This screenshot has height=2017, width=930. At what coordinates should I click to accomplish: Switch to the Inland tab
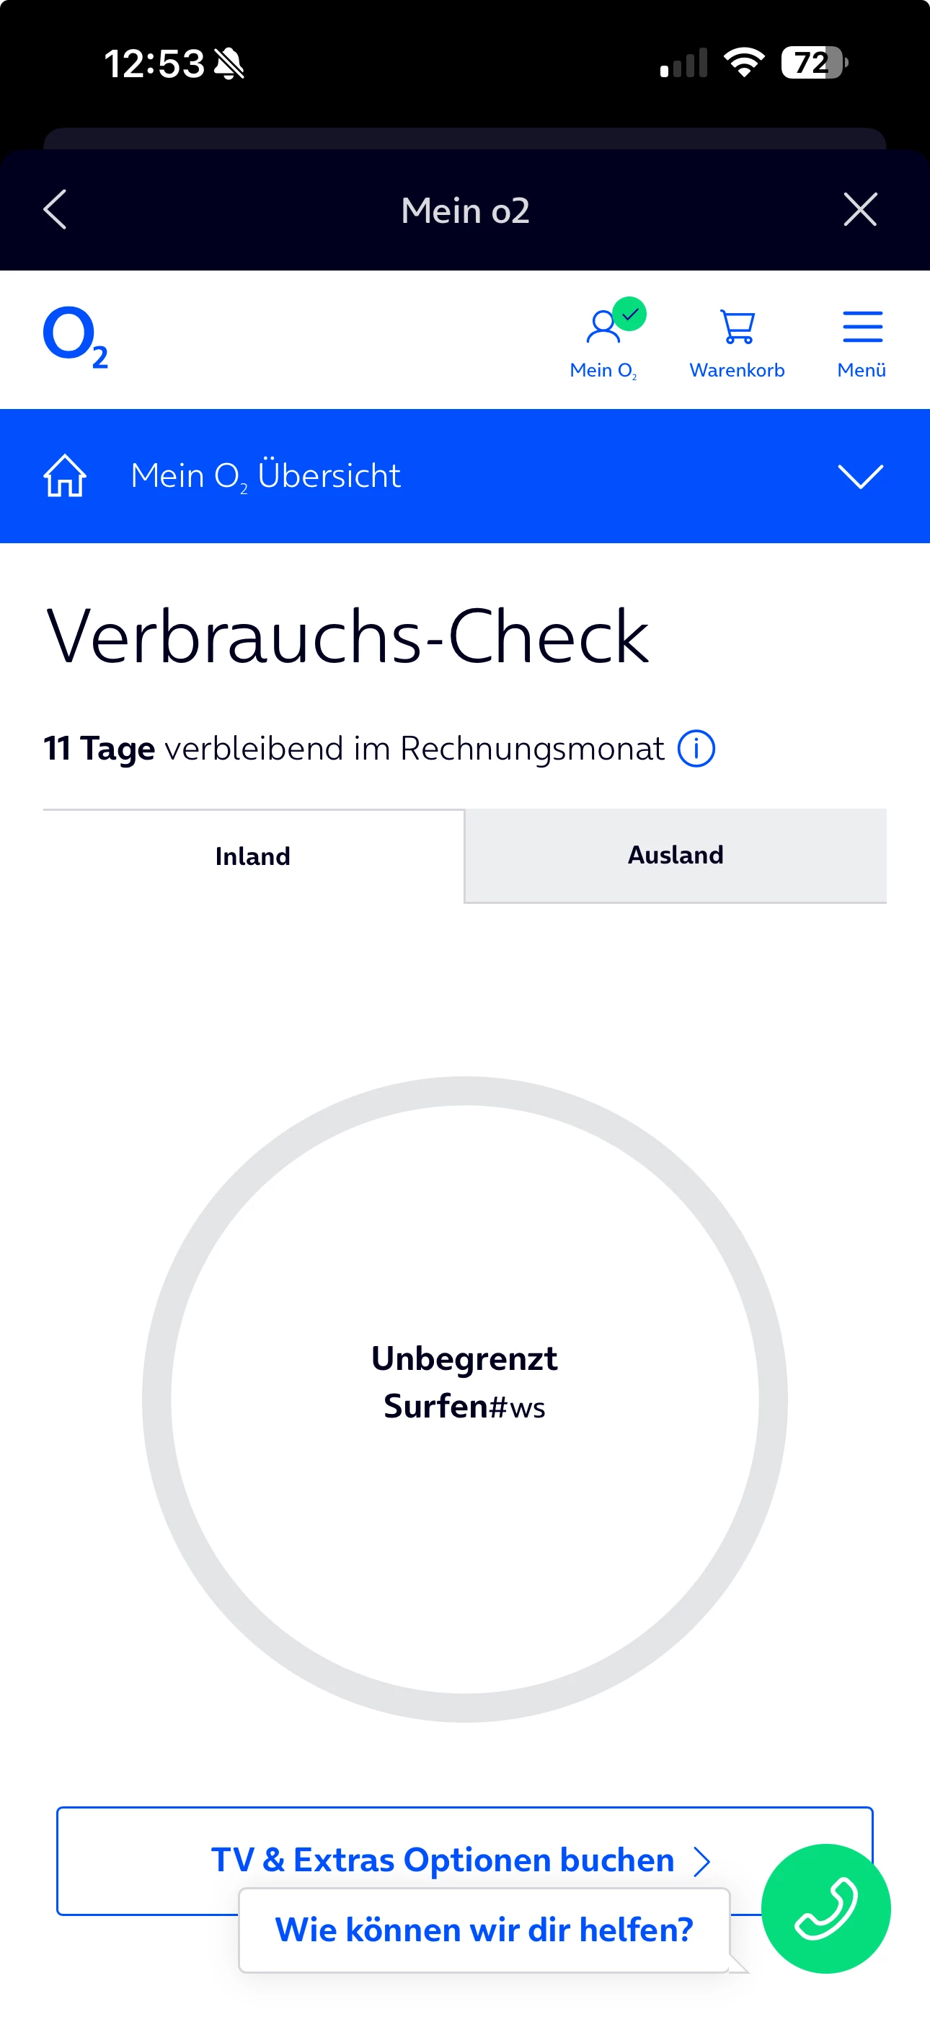(253, 856)
